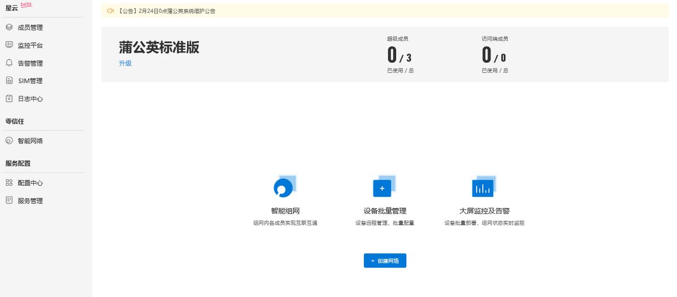Click the 设备批量管理 plus icon
677x297 pixels.
(x=383, y=187)
